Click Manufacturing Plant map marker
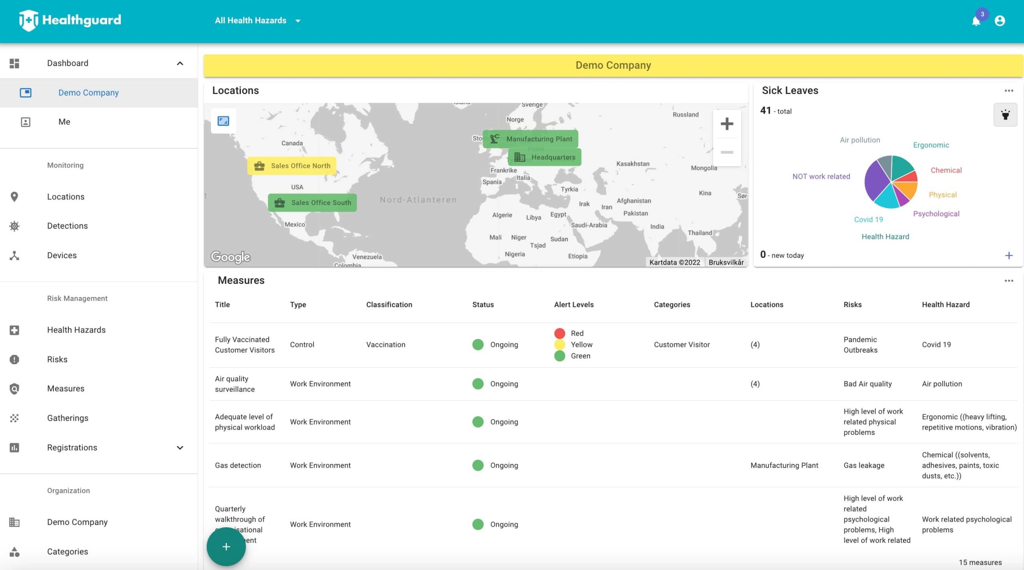This screenshot has width=1024, height=570. click(530, 139)
